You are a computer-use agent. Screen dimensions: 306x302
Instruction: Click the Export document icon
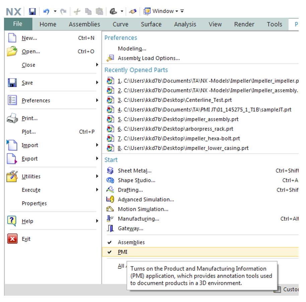[x=12, y=158]
